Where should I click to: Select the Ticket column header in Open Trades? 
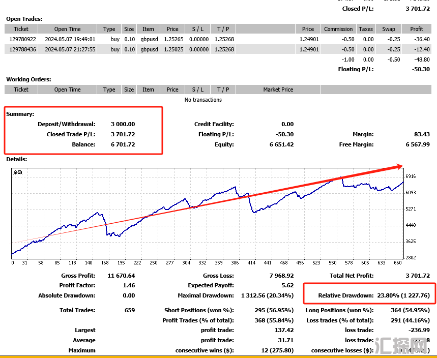point(21,29)
